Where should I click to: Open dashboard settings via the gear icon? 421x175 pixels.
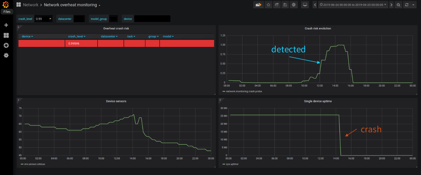pos(293,5)
